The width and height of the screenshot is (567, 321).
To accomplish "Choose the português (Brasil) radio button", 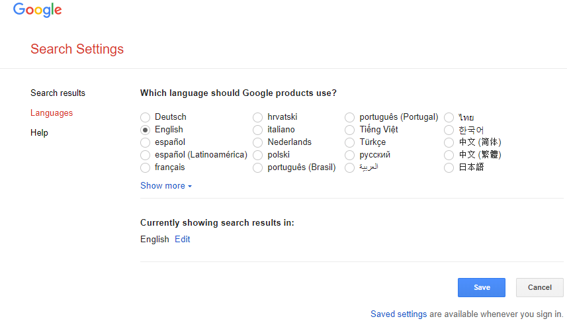I will [x=258, y=167].
